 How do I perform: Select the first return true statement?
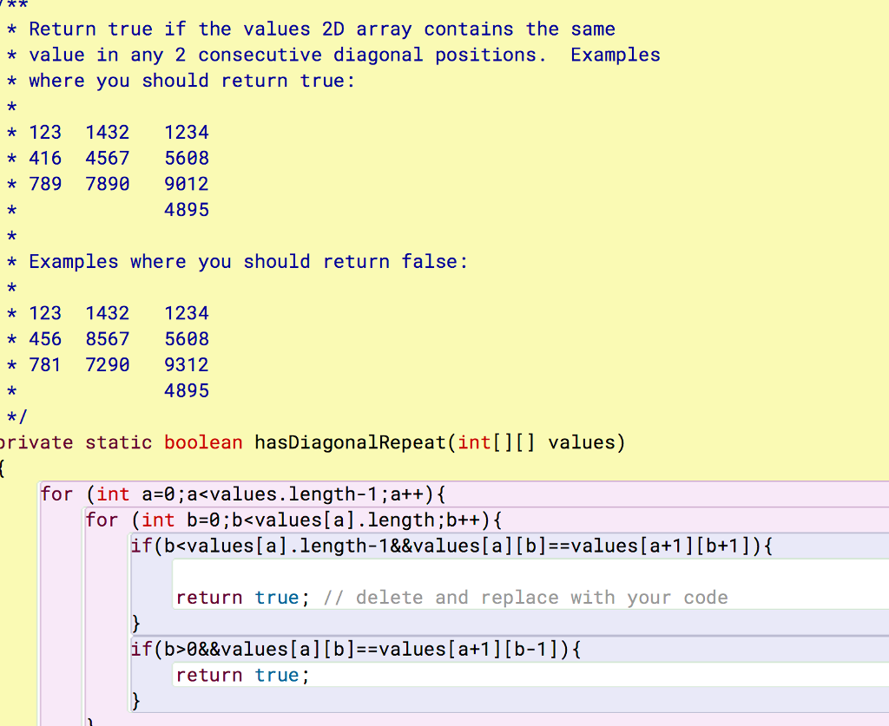click(x=240, y=597)
